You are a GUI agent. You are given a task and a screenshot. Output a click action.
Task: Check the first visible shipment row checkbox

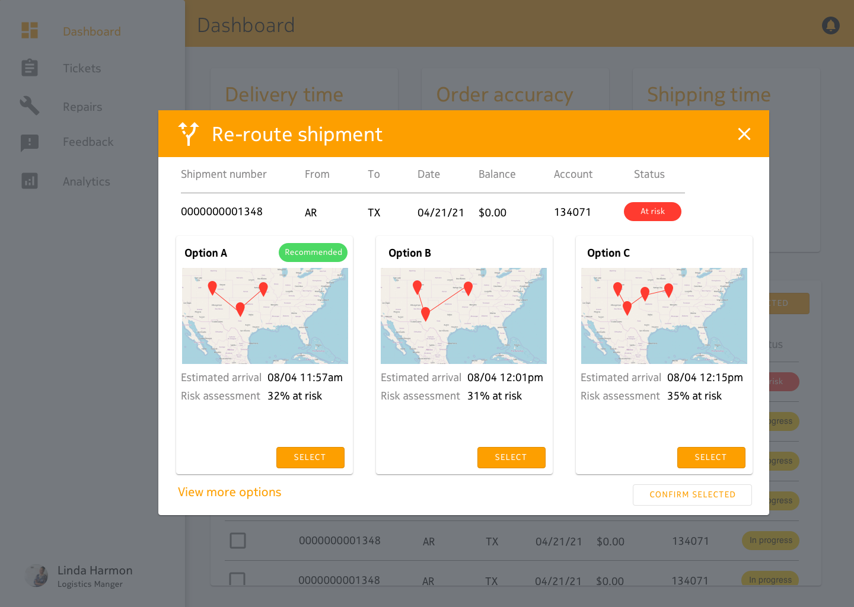(x=238, y=541)
